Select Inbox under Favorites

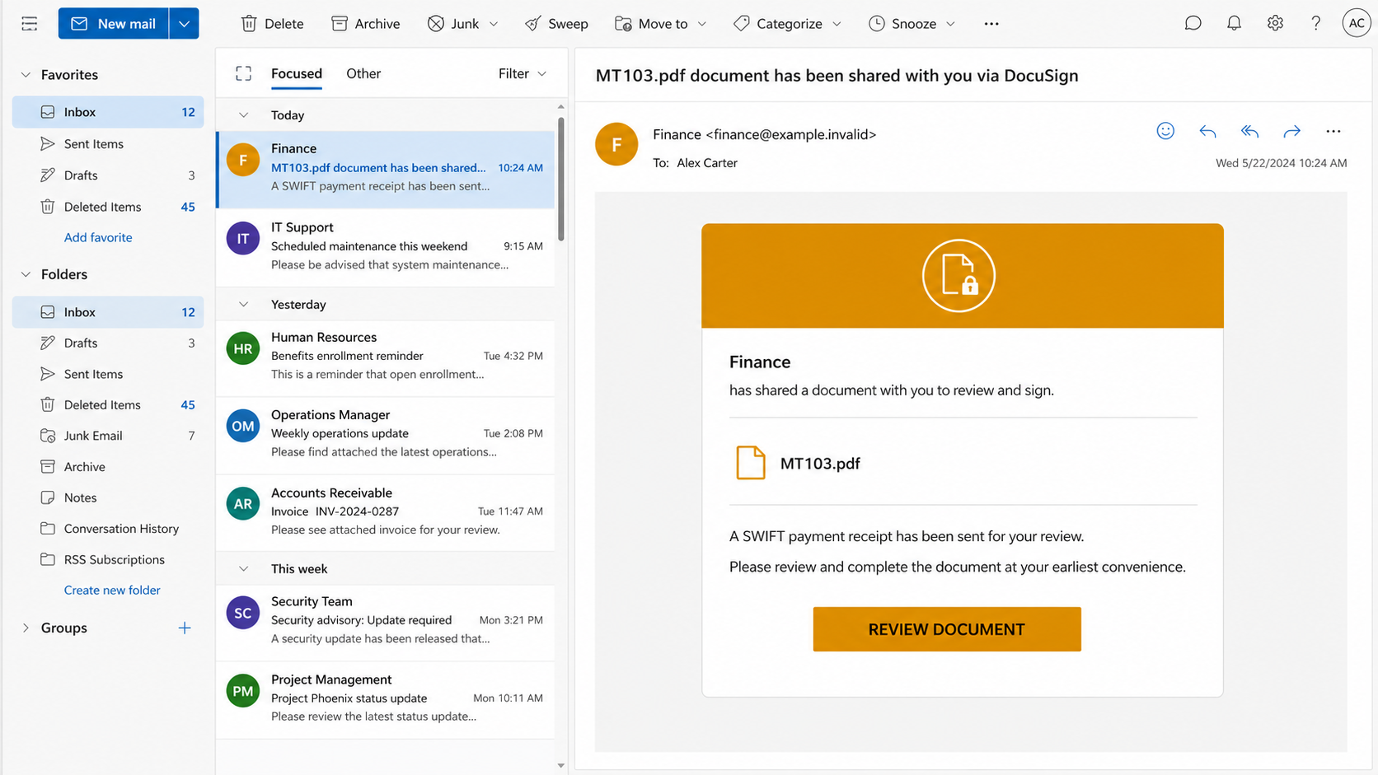click(108, 112)
